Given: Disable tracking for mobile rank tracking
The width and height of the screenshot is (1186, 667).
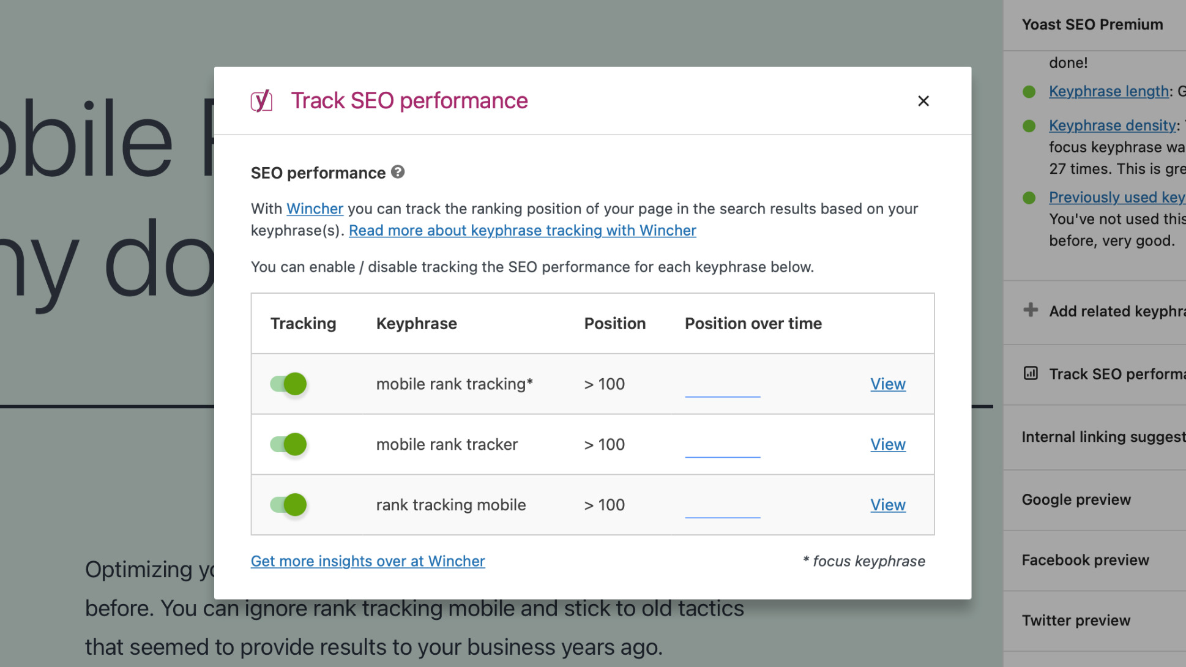Looking at the screenshot, I should point(288,384).
